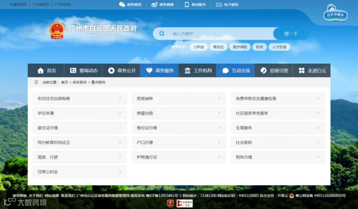Click 联系我们 in the footer
Viewport: 358px width, 209px height.
tap(68, 195)
